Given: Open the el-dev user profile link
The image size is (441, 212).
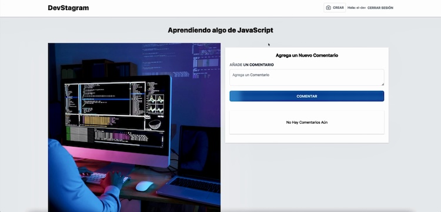Looking at the screenshot, I should (x=361, y=8).
